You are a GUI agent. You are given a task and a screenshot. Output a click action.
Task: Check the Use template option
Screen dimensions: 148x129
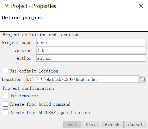6,95
